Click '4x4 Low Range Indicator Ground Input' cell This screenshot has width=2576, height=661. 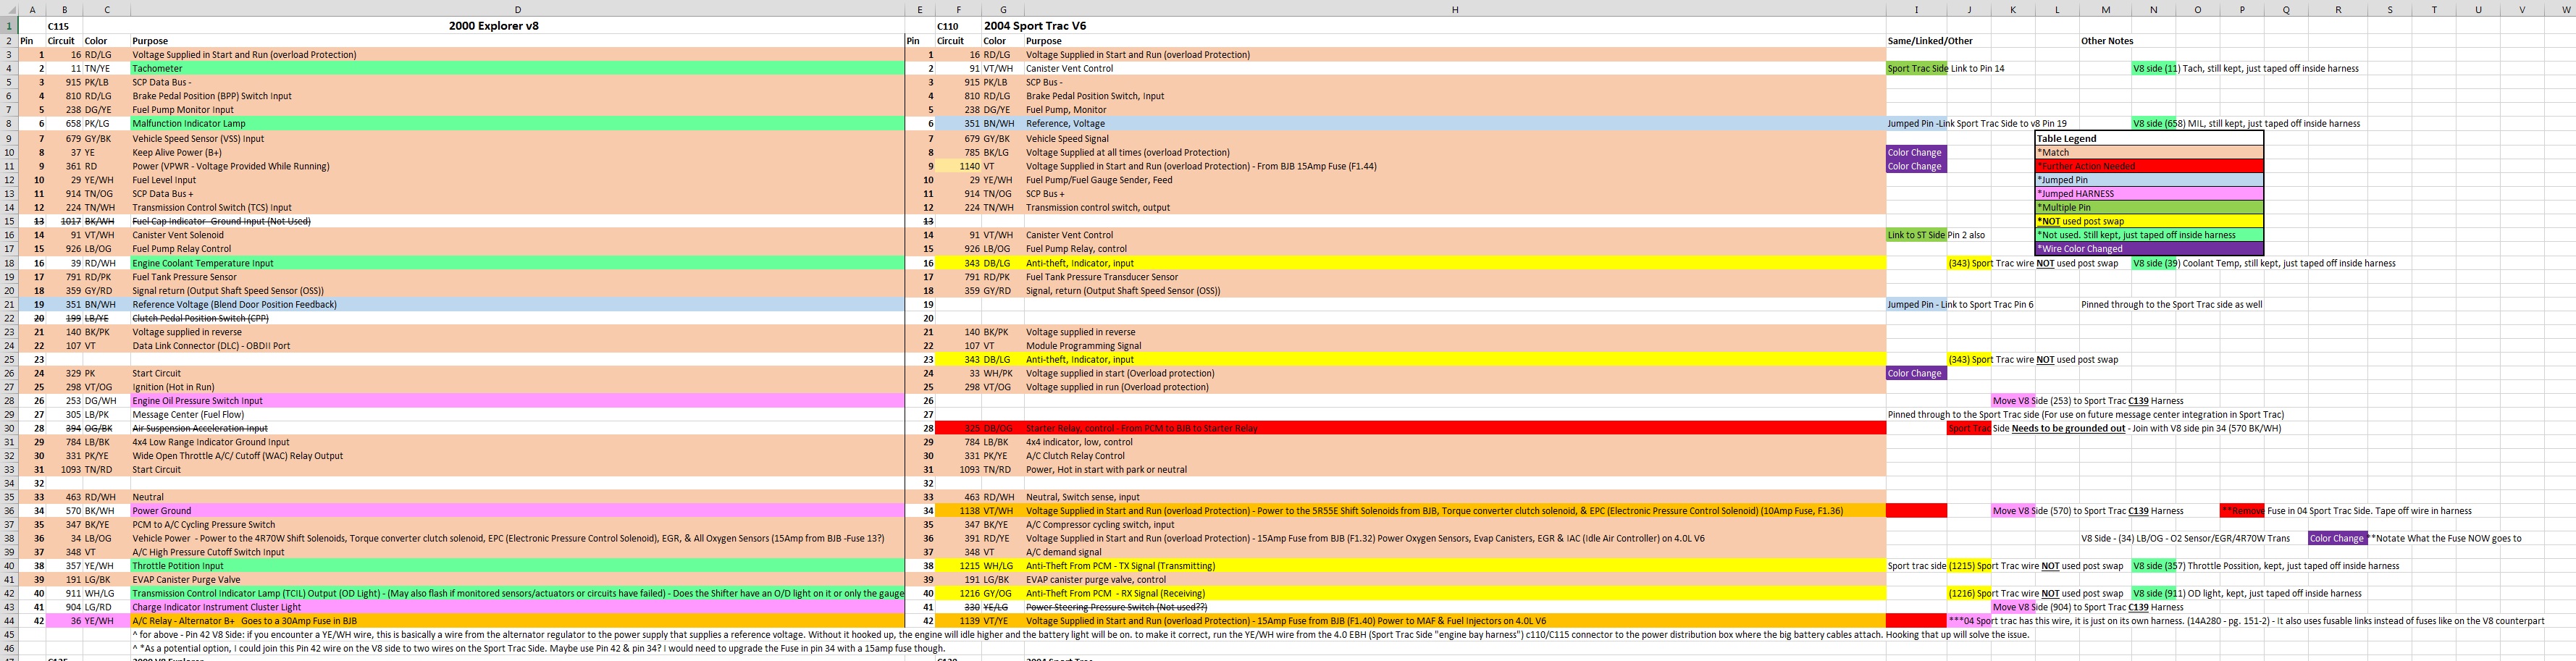coord(517,442)
